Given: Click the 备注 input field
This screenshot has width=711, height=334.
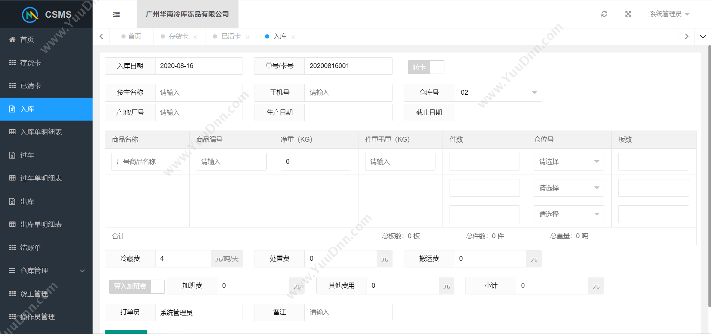Looking at the screenshot, I should [348, 312].
